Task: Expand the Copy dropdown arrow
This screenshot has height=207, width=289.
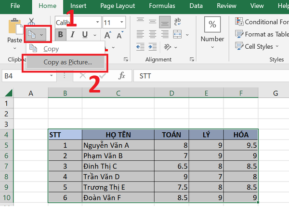Action: tap(41, 35)
